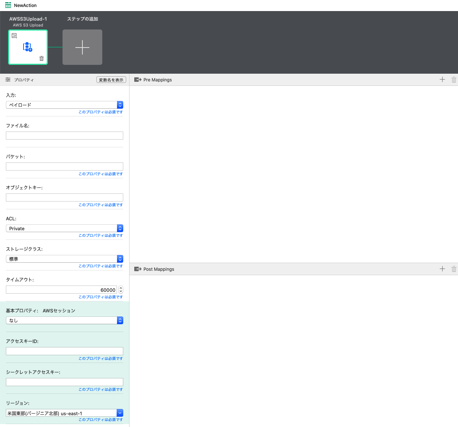
Task: Add a new step via the plus tile
Action: coord(82,47)
